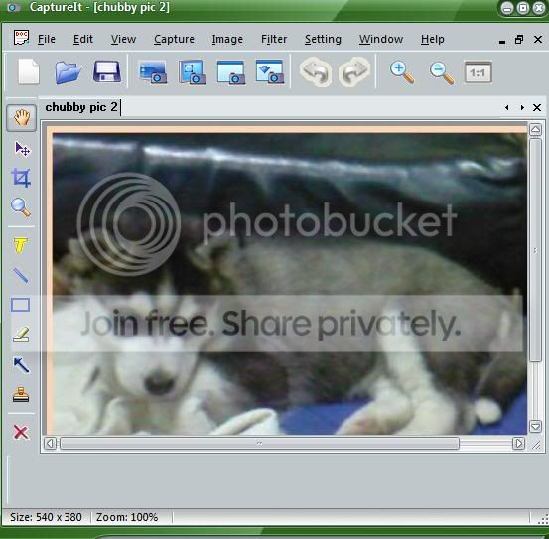Click the next tab right arrow

pos(522,108)
